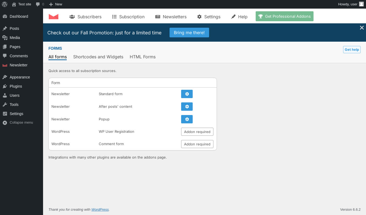The image size is (366, 215).
Task: Click the Dashboard gauge icon
Action: [5, 16]
